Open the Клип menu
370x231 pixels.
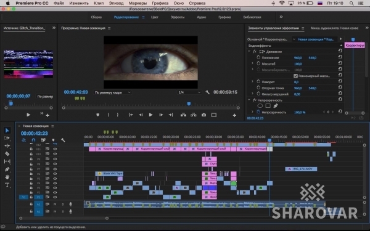tap(99, 3)
